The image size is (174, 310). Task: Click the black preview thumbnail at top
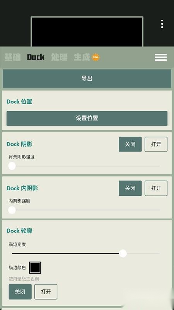87,32
